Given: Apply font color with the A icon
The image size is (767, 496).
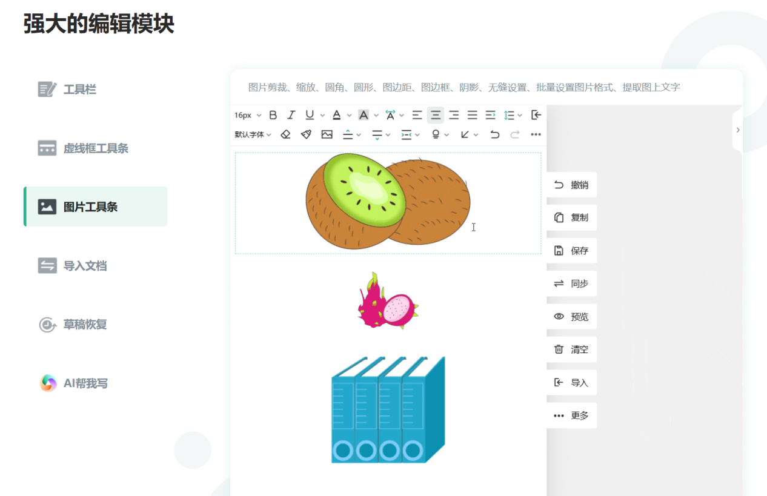Looking at the screenshot, I should pos(336,115).
